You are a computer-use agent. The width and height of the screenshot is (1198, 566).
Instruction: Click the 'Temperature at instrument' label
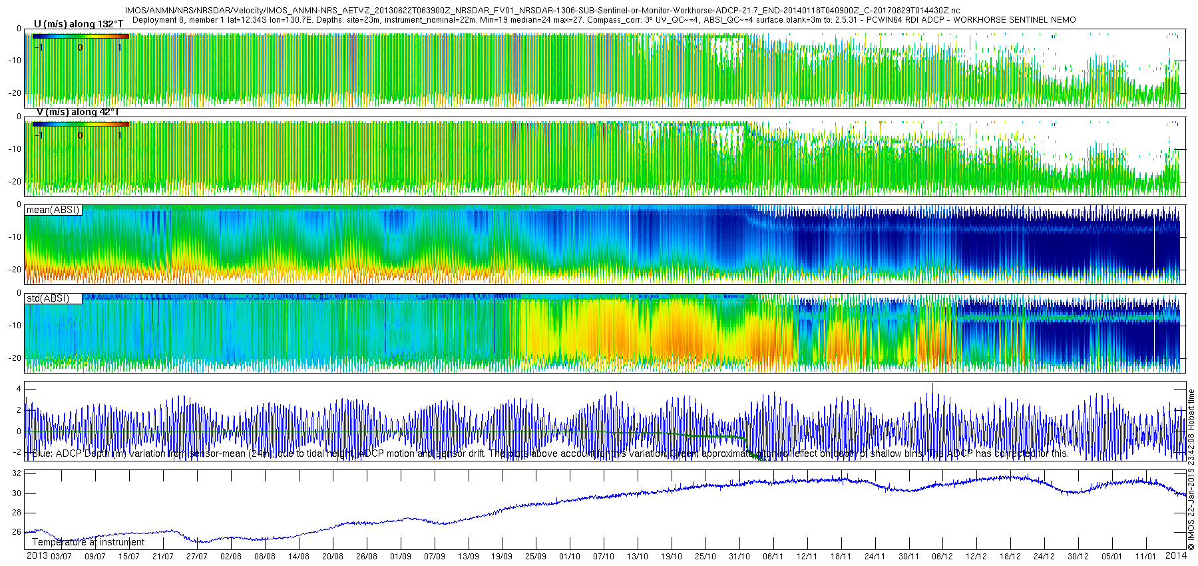pyautogui.click(x=88, y=542)
